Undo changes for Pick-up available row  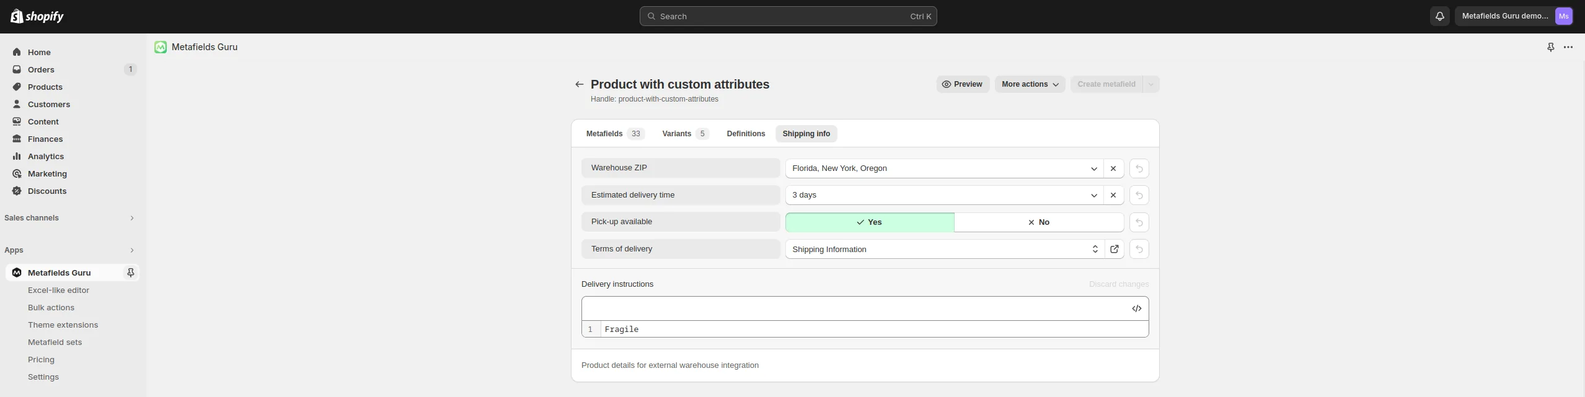tap(1139, 222)
